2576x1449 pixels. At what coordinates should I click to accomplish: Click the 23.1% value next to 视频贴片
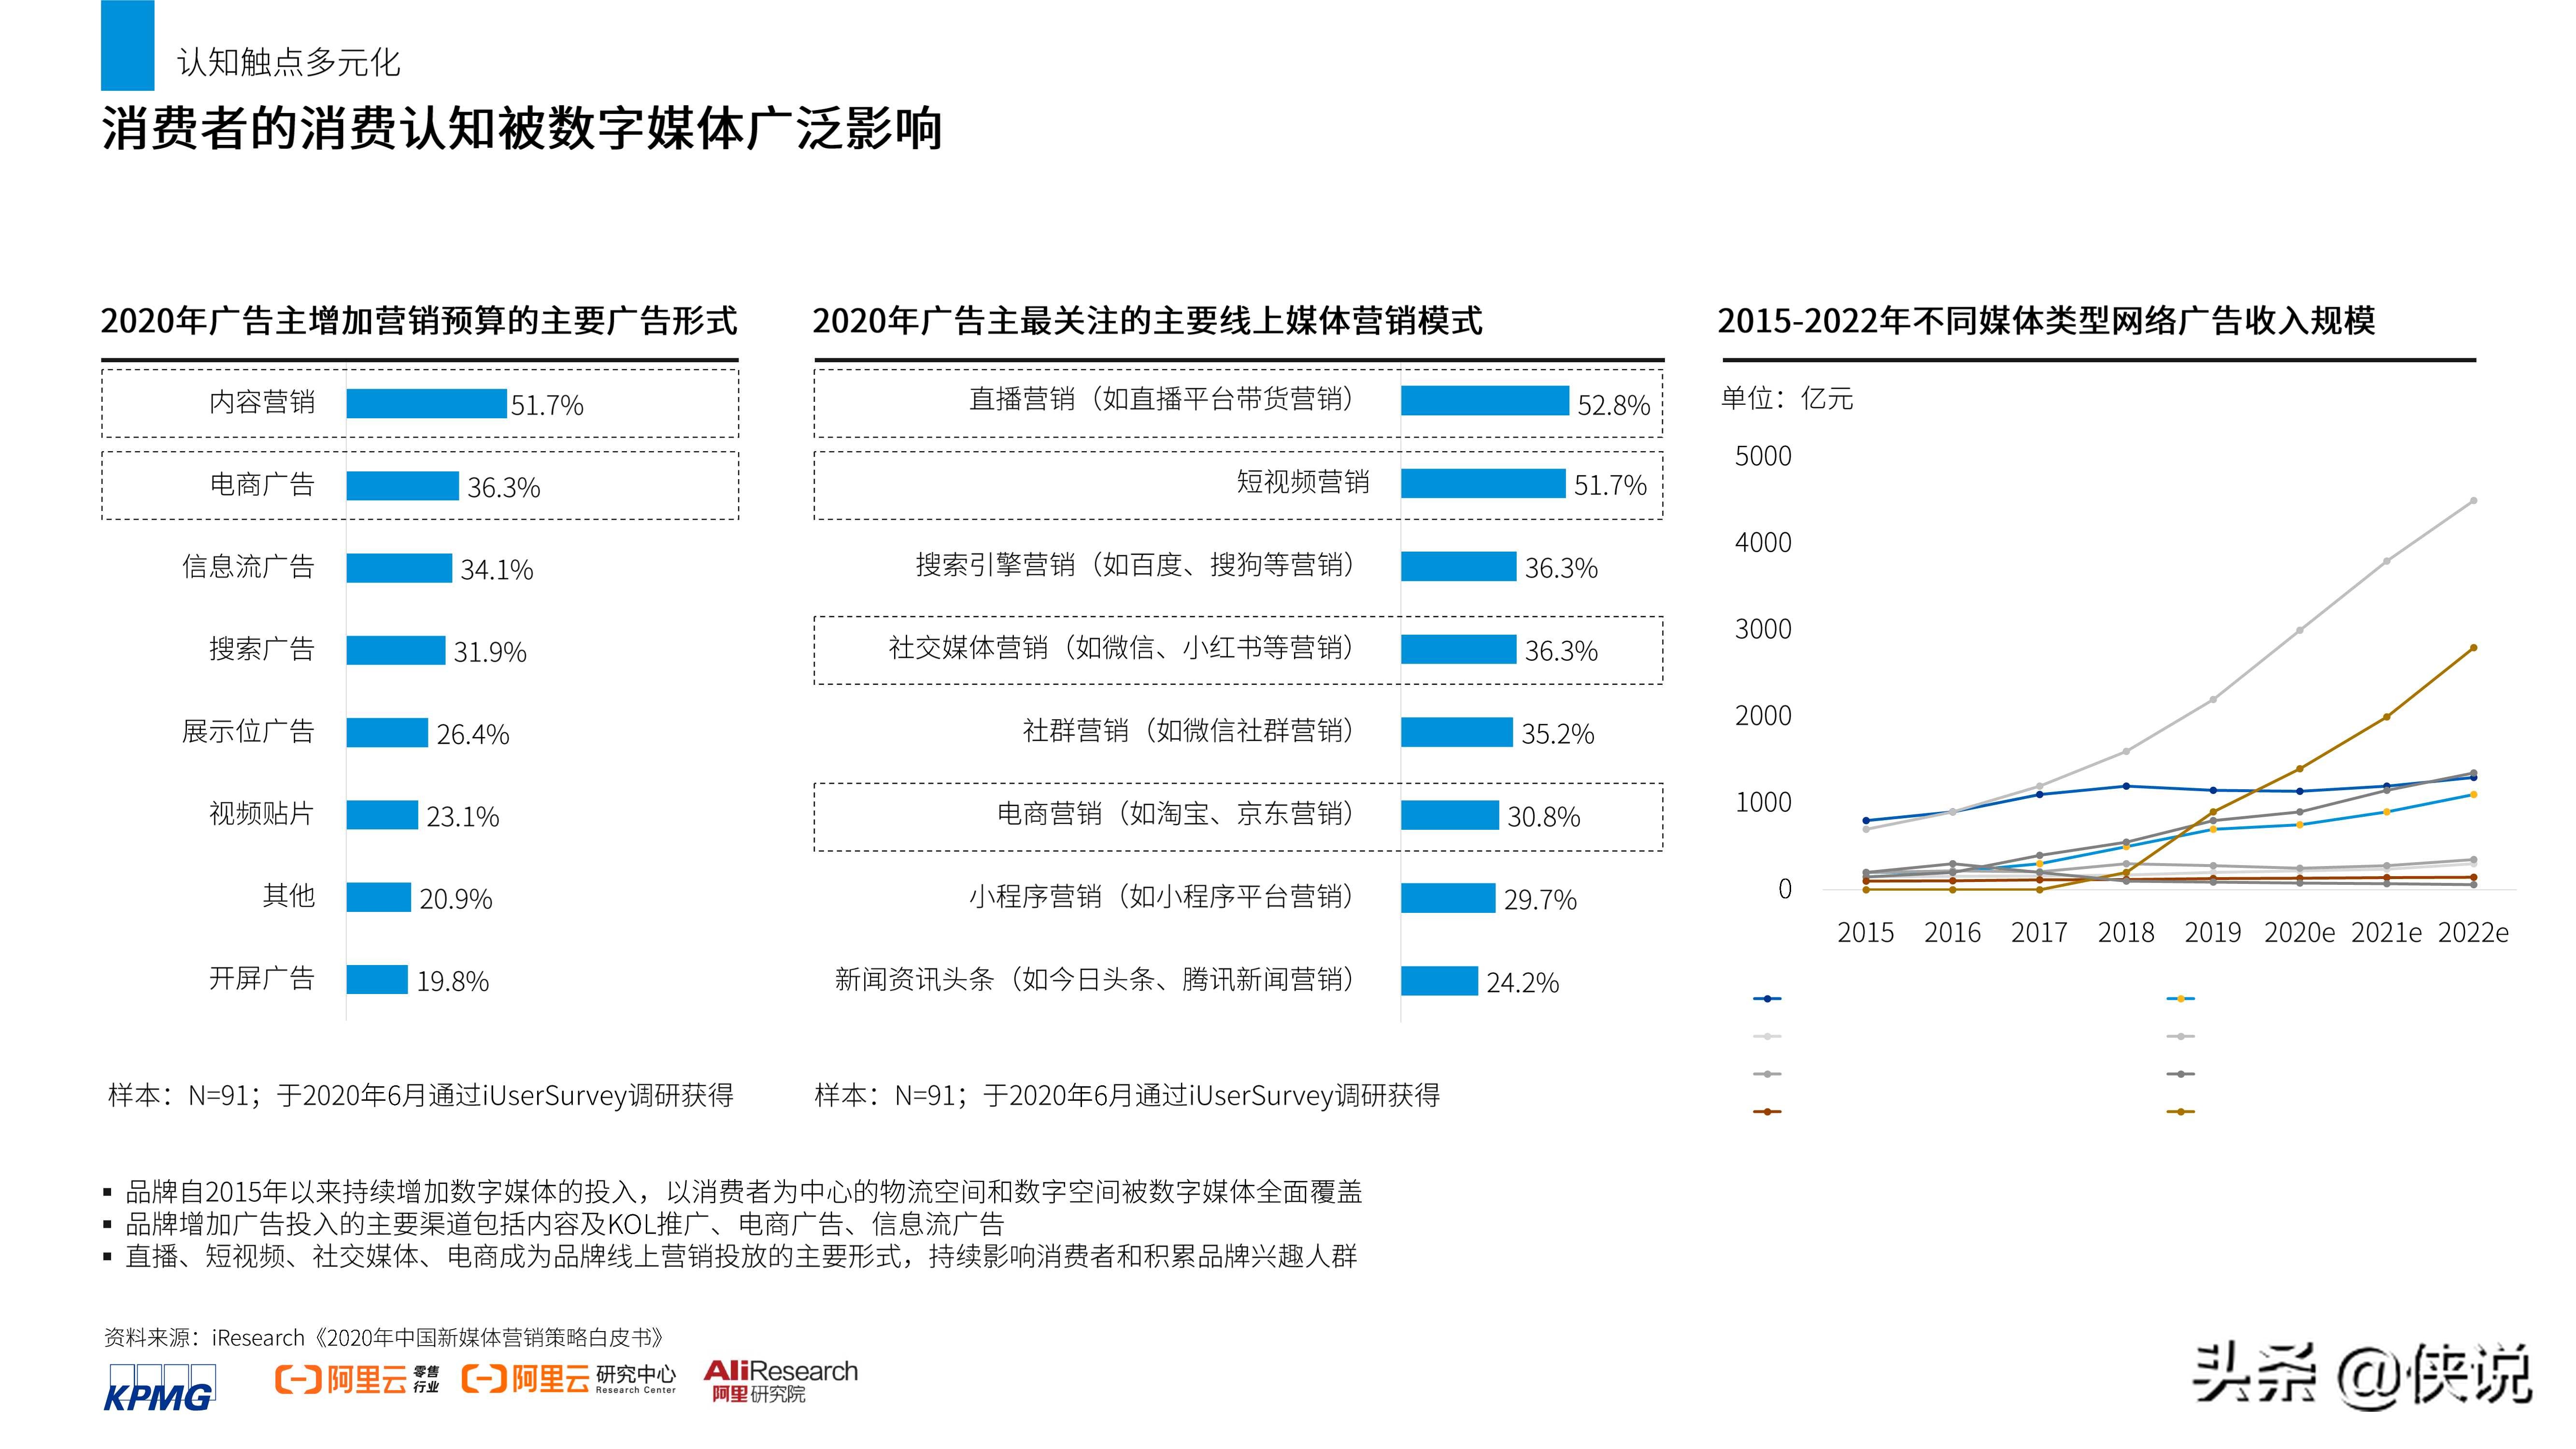tap(463, 817)
